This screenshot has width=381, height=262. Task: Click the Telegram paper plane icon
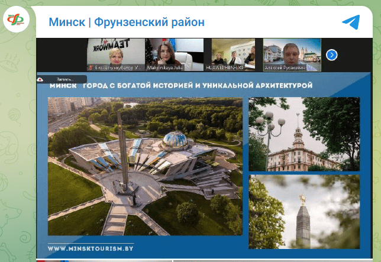coord(351,22)
